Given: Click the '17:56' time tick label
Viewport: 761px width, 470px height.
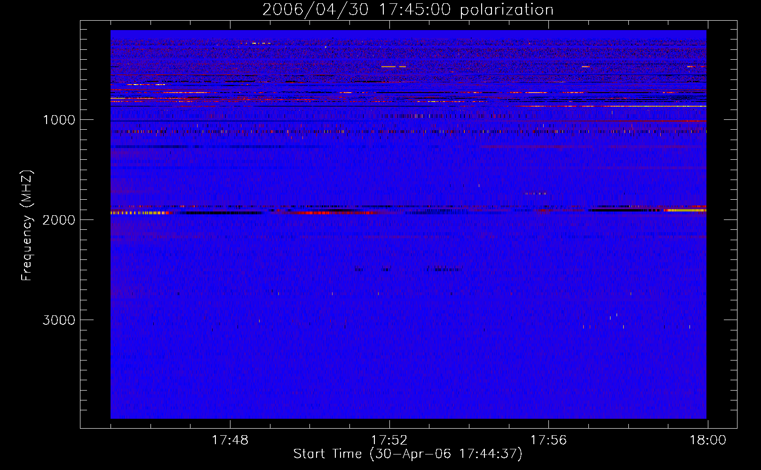Looking at the screenshot, I should coord(548,440).
